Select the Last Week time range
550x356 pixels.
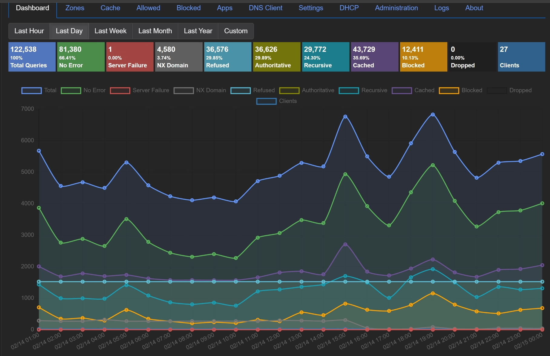pyautogui.click(x=110, y=31)
